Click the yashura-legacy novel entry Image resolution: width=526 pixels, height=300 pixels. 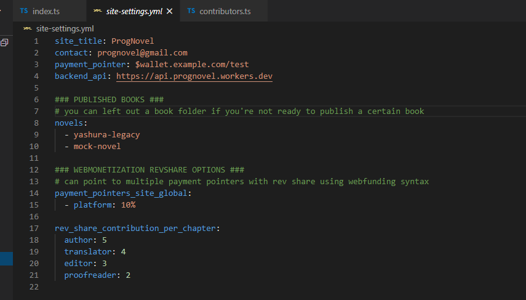106,135
